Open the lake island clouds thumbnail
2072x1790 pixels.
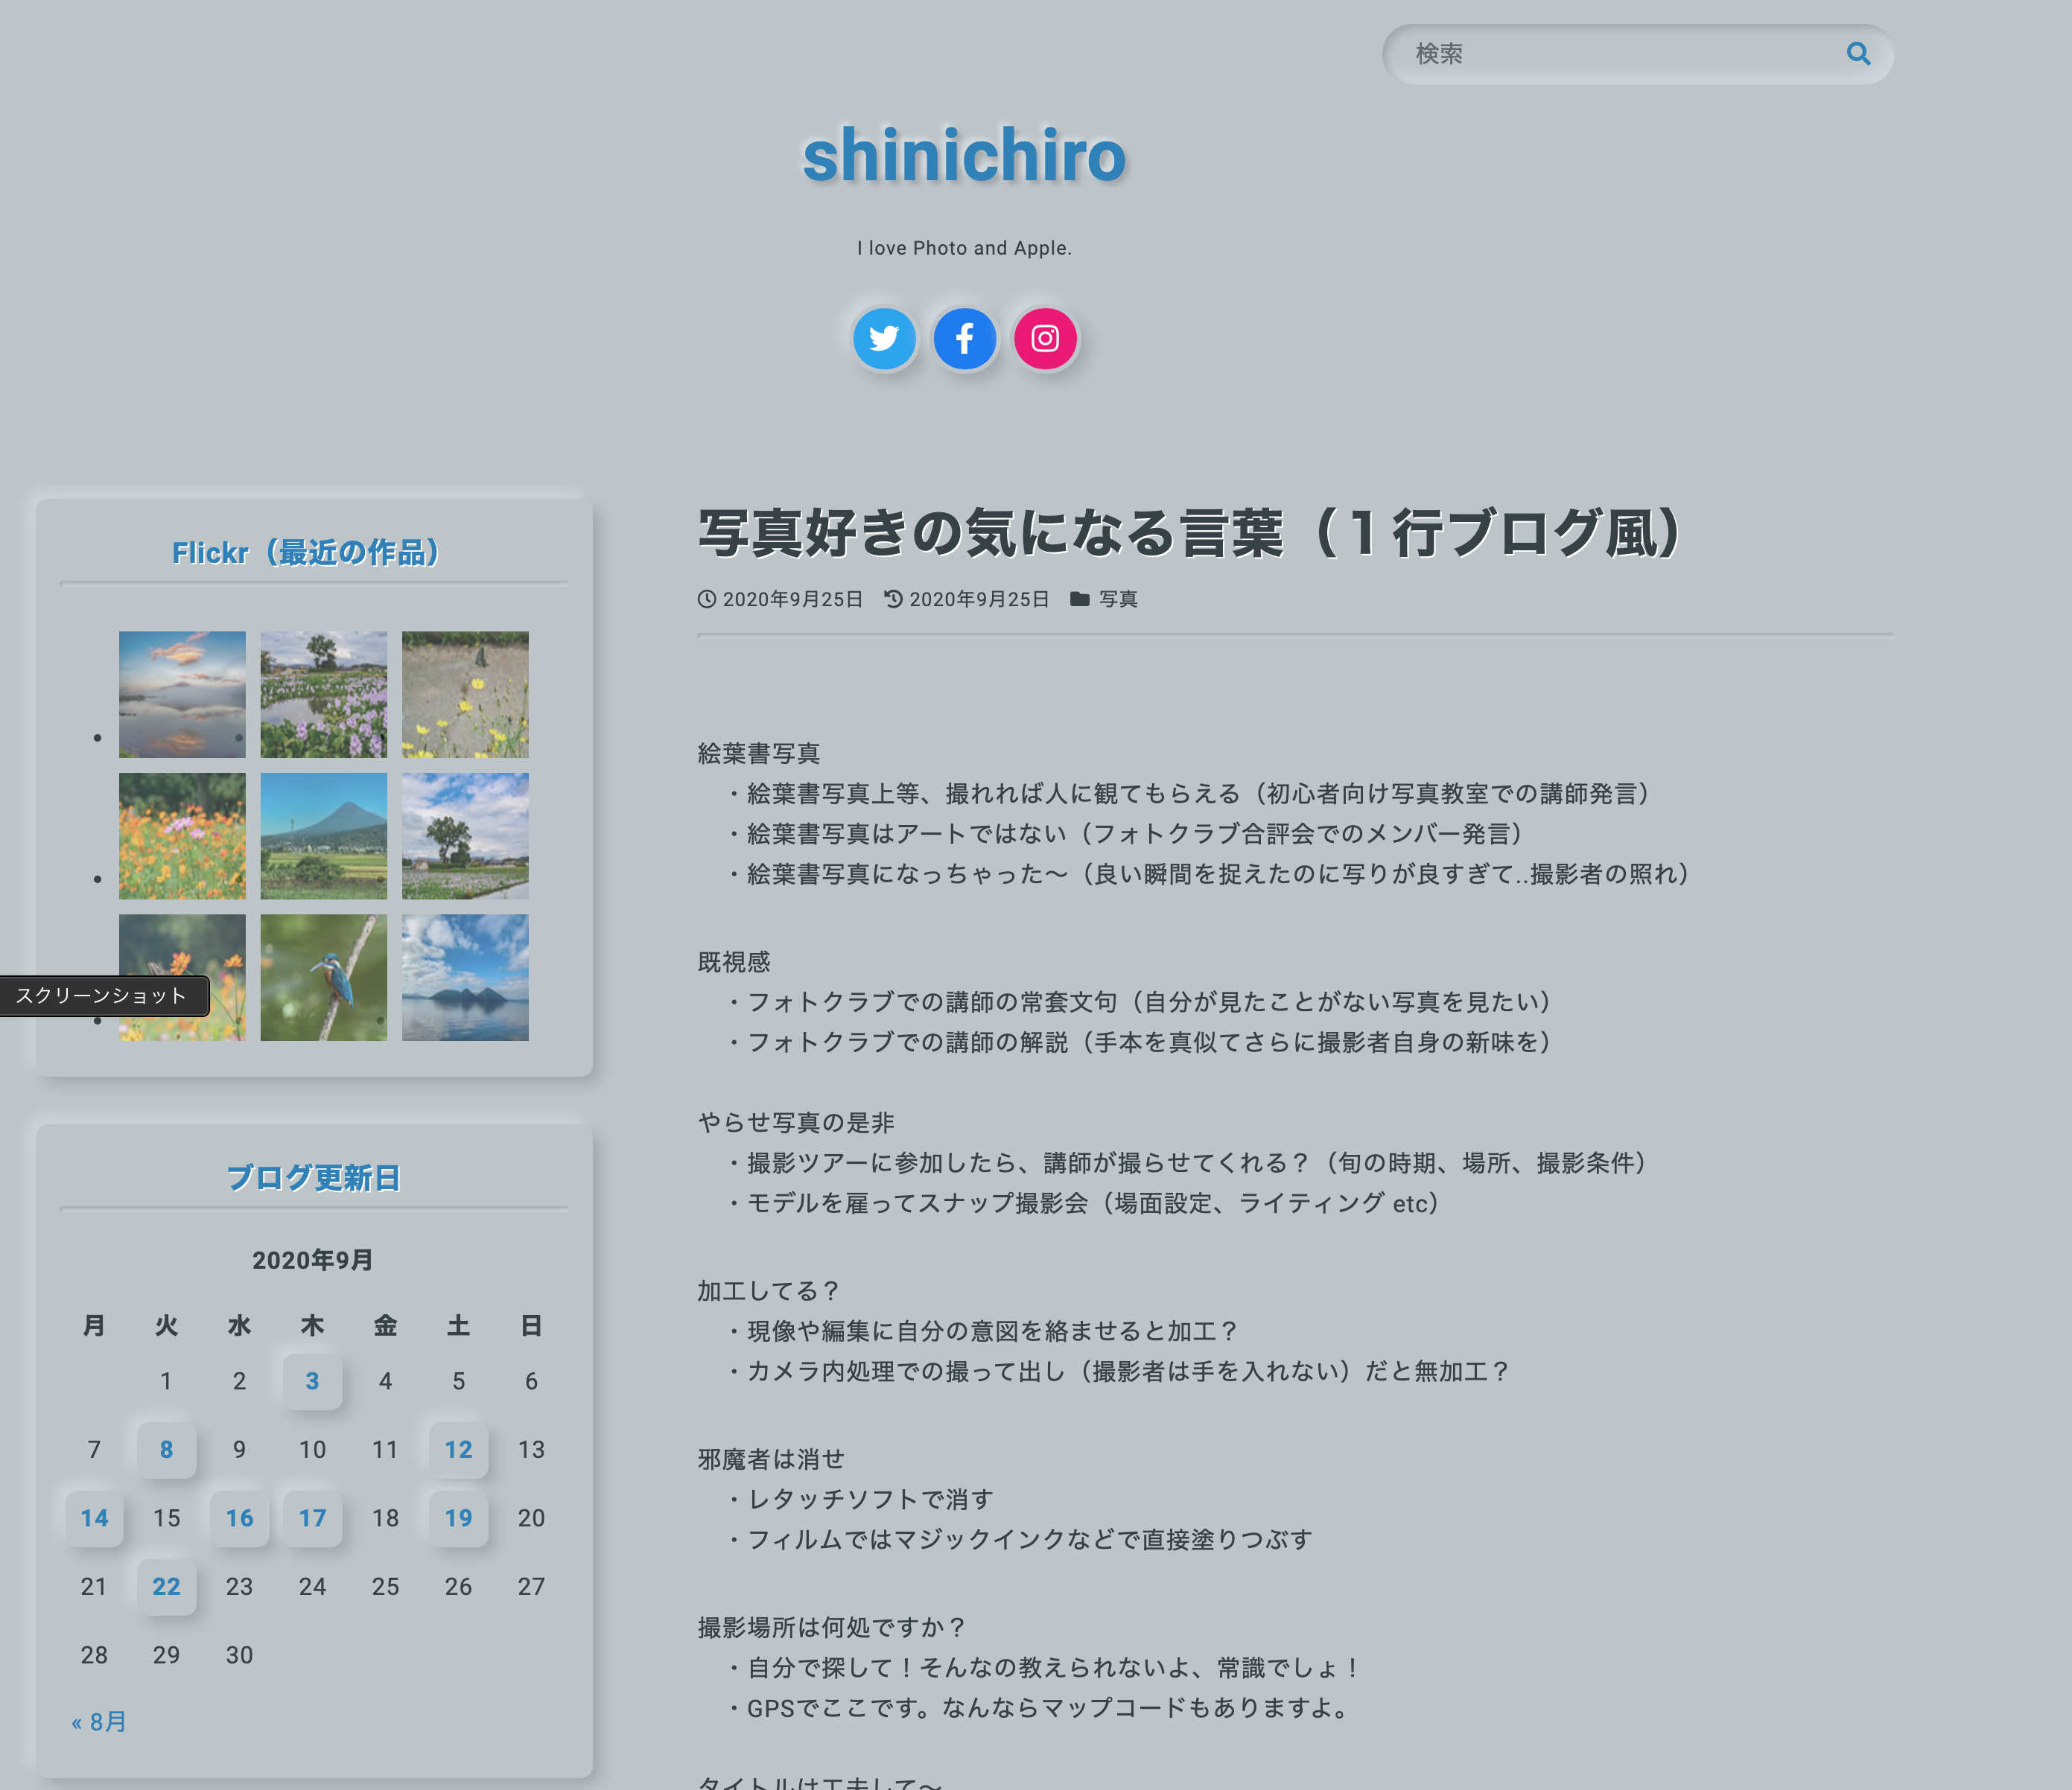pos(465,977)
